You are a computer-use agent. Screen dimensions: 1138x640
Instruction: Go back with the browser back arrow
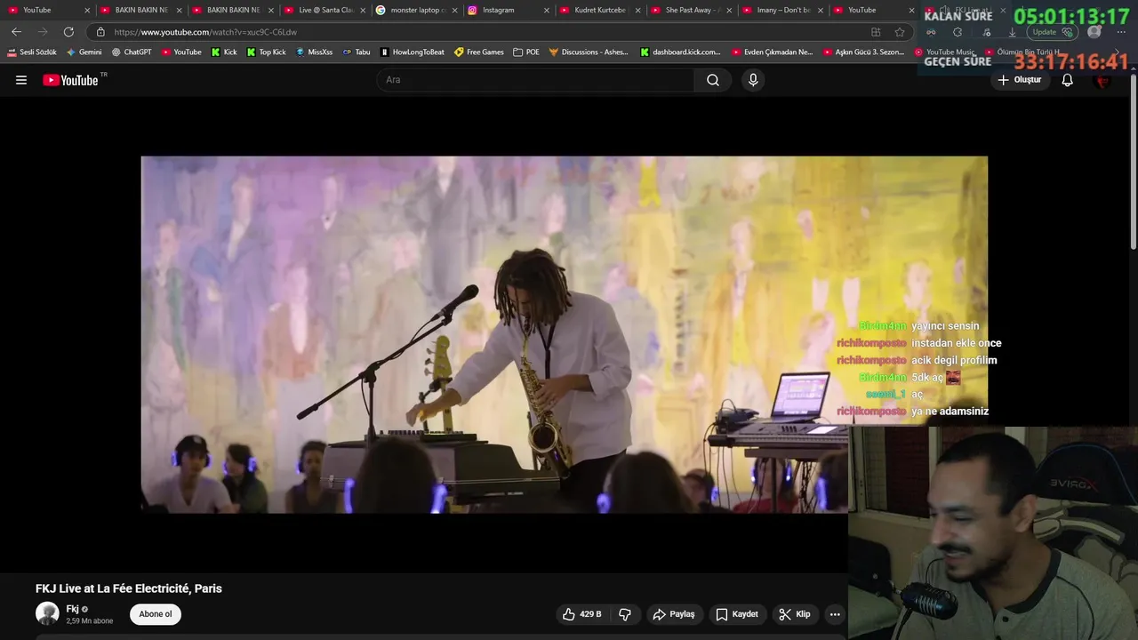(x=16, y=32)
